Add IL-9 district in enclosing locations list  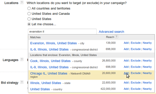tap(126, 67)
